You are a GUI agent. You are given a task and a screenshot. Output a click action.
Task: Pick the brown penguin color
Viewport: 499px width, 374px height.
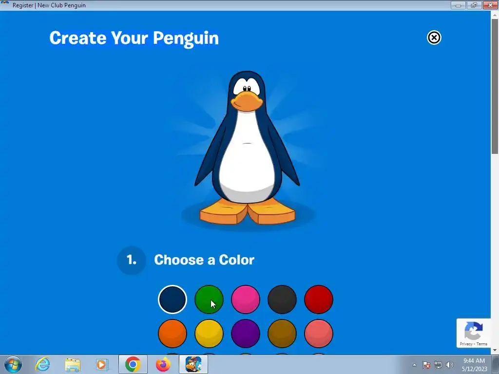[282, 334]
